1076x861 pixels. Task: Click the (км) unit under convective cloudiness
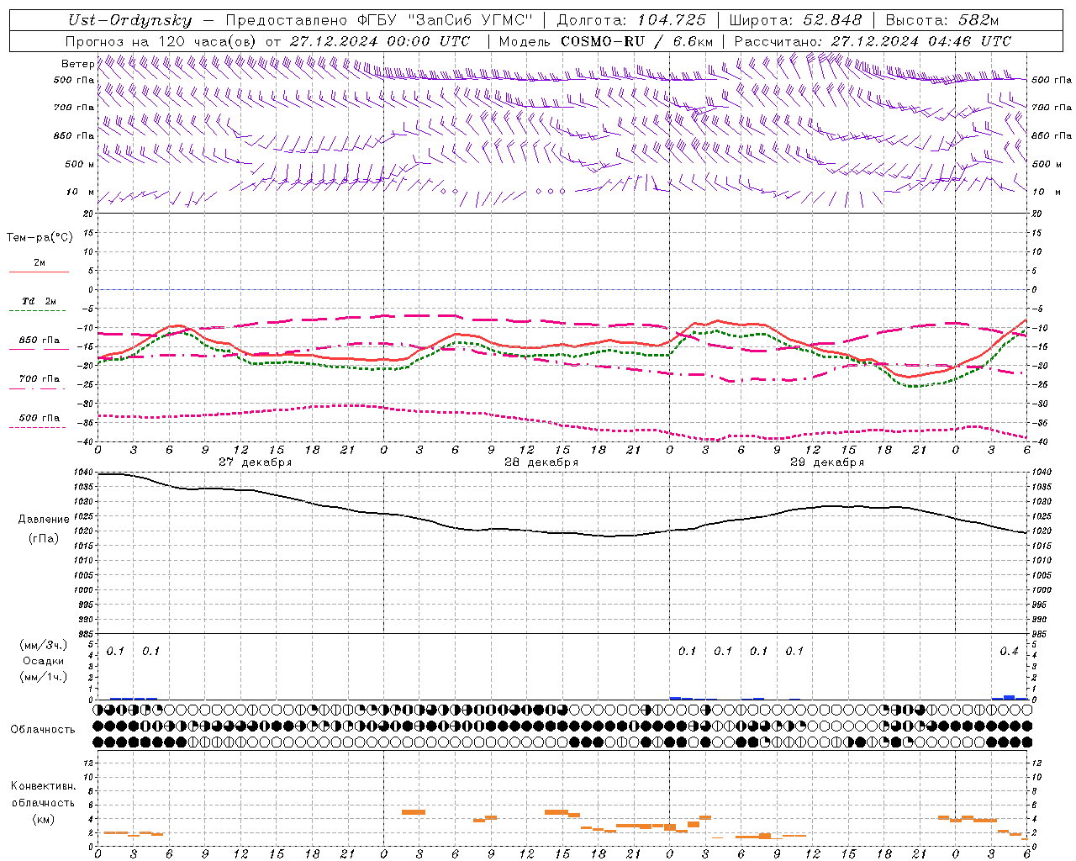click(43, 819)
